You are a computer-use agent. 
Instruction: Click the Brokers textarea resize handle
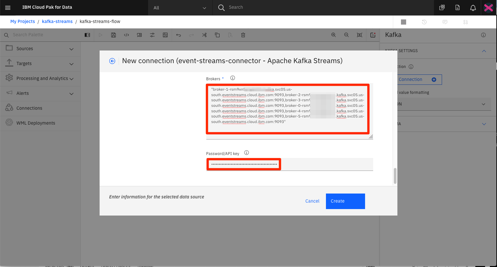click(371, 137)
